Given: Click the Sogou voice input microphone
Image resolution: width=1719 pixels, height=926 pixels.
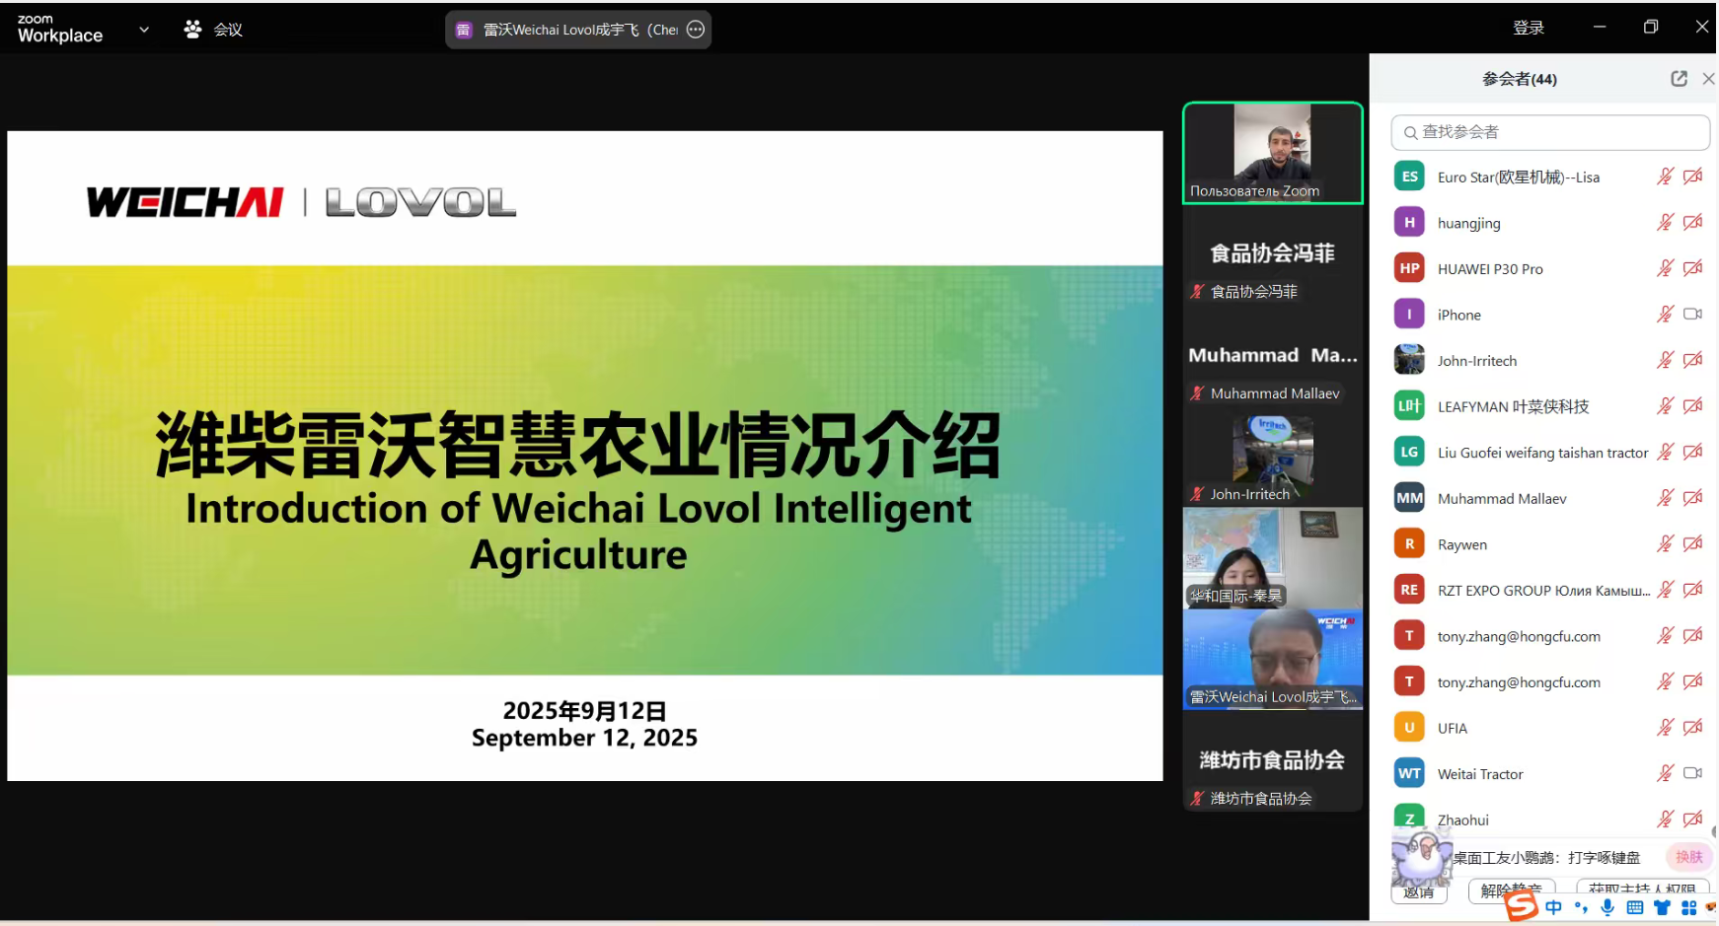Looking at the screenshot, I should [x=1607, y=907].
